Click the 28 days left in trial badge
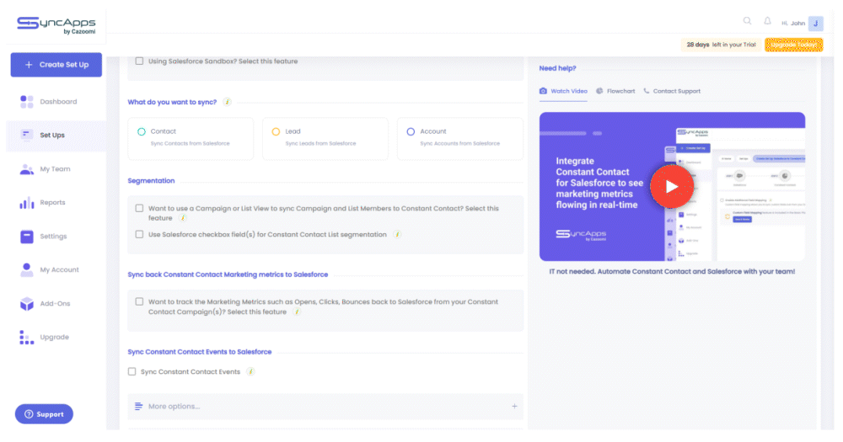This screenshot has height=442, width=843. pyautogui.click(x=721, y=45)
